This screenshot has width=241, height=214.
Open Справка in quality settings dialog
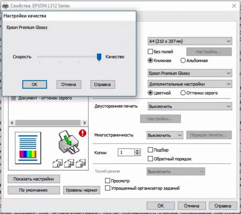[x=102, y=84]
